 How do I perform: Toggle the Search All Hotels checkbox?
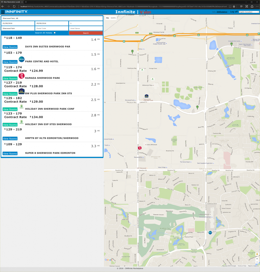[x=55, y=33]
